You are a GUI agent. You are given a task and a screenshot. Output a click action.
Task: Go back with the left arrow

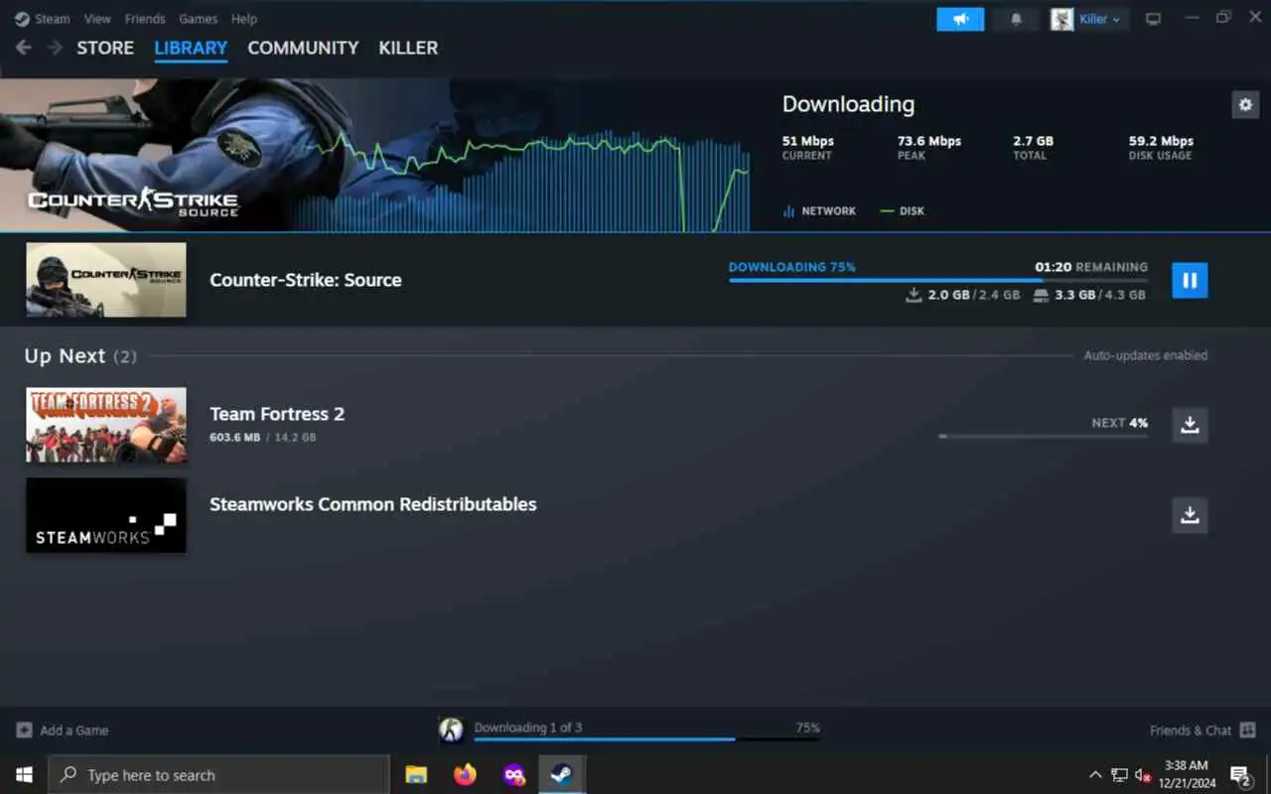(x=23, y=48)
